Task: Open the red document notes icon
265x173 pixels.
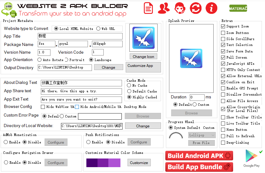Action: 148,8
